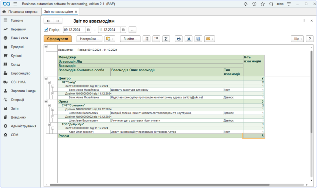Image resolution: width=317 pixels, height=188 pixels.
Task: Go back with the left arrow button
Action: point(49,21)
